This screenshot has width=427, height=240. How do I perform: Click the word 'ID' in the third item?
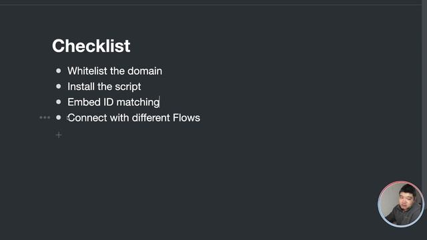pos(108,102)
